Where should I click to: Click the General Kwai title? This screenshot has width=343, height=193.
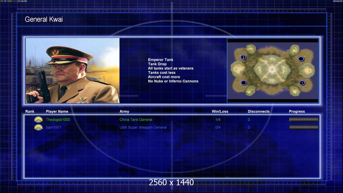click(x=44, y=19)
